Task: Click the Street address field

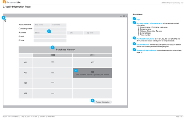Action: click(50, 33)
